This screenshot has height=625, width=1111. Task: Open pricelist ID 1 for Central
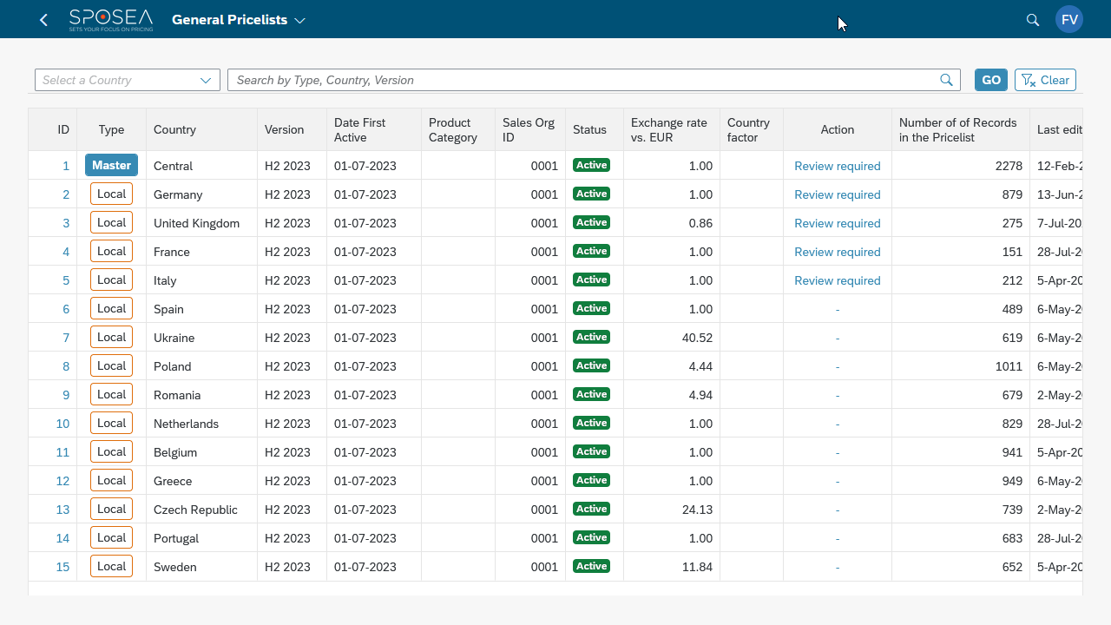[x=65, y=165]
